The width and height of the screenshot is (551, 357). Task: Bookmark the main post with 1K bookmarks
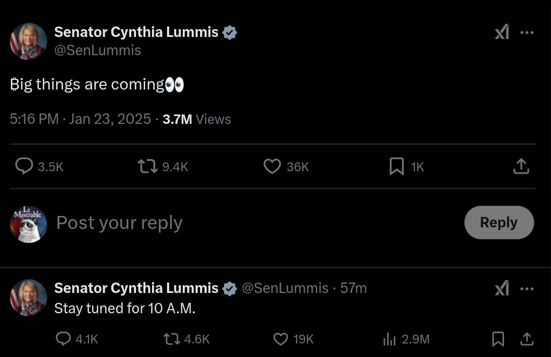coord(396,166)
